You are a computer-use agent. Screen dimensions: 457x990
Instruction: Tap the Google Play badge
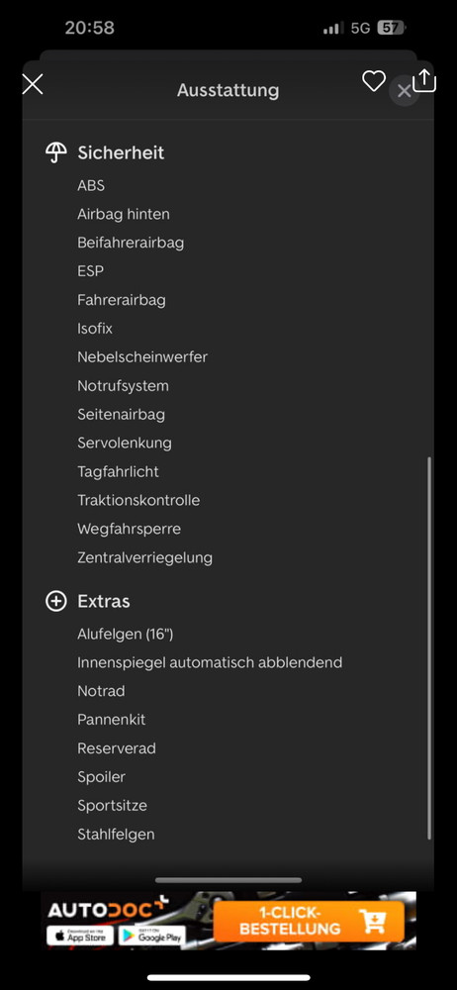(x=152, y=936)
